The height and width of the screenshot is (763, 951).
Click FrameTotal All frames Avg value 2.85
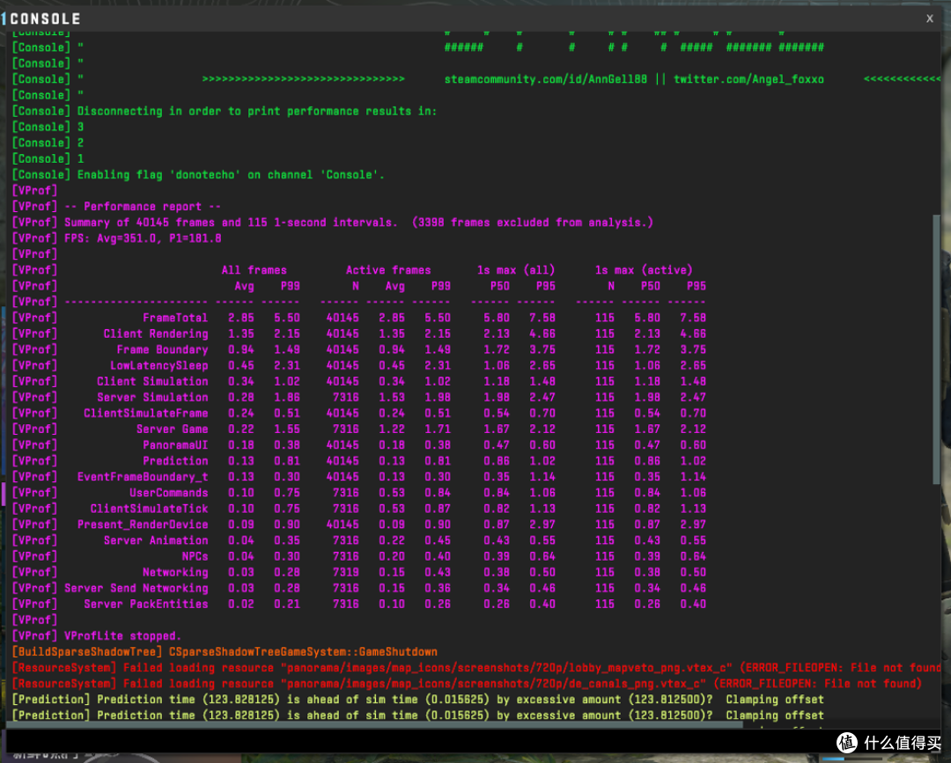tap(240, 318)
